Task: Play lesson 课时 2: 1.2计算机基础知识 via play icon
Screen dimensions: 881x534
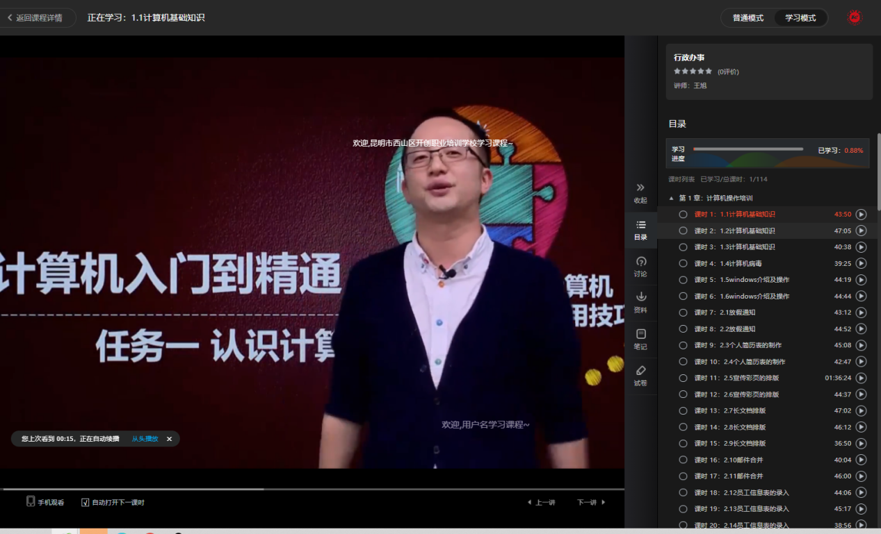Action: [x=861, y=231]
